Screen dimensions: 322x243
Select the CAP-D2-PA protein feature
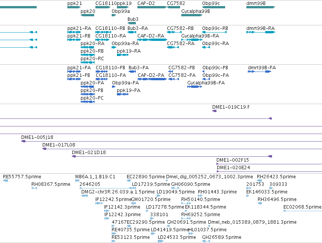click(152, 79)
